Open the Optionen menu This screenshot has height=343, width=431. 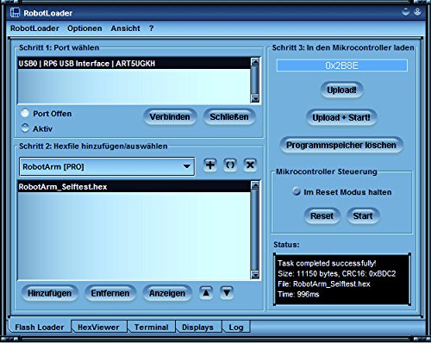tap(84, 28)
